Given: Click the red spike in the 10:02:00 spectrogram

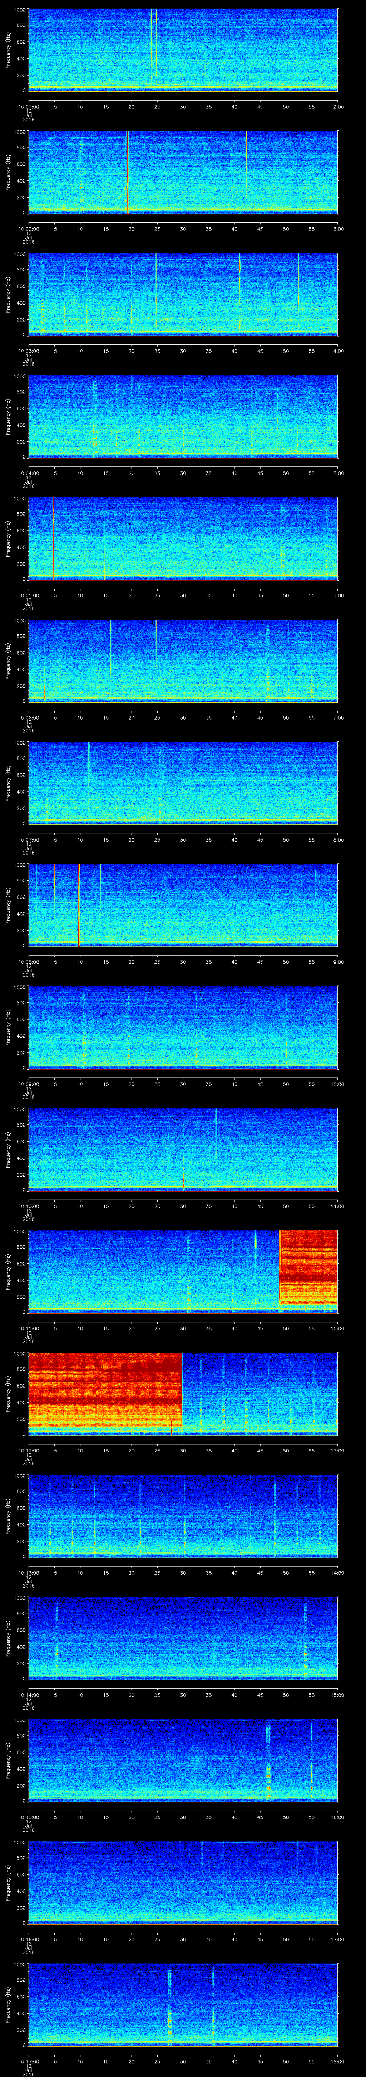Looking at the screenshot, I should (127, 172).
